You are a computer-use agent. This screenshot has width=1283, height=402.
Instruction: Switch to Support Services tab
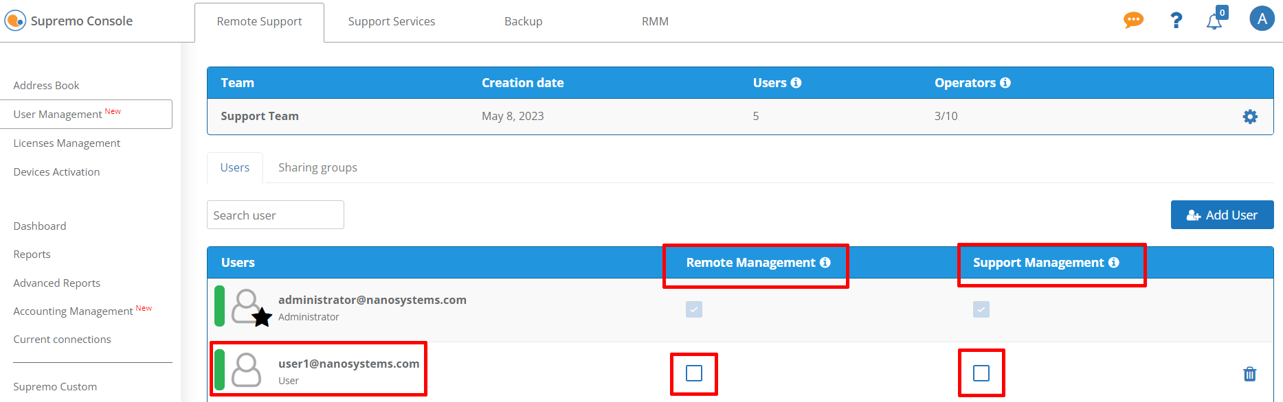(x=392, y=22)
